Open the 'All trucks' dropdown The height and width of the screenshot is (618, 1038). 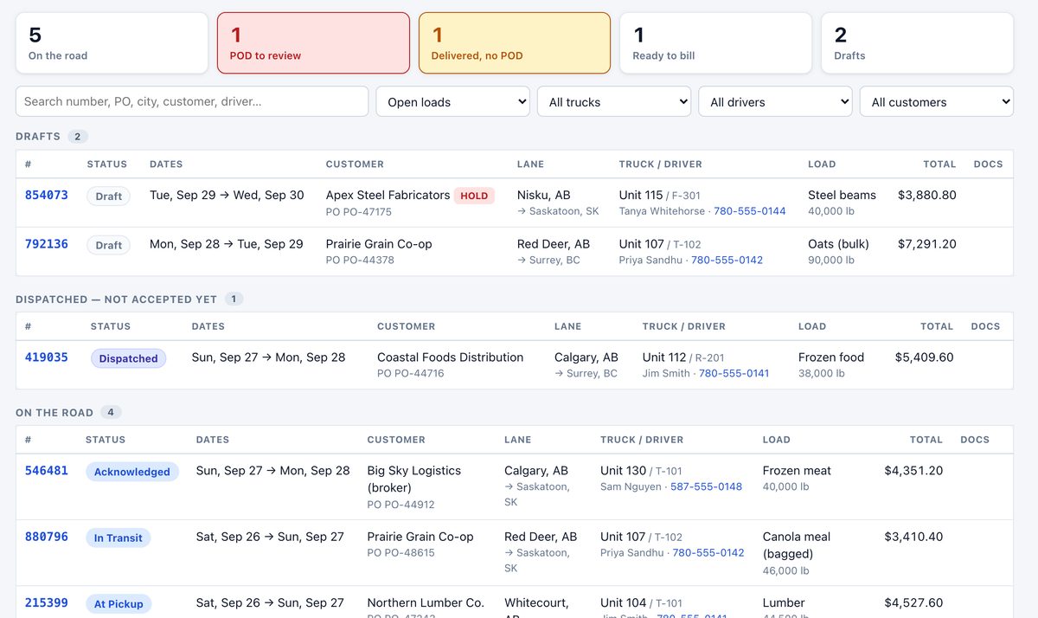(614, 101)
